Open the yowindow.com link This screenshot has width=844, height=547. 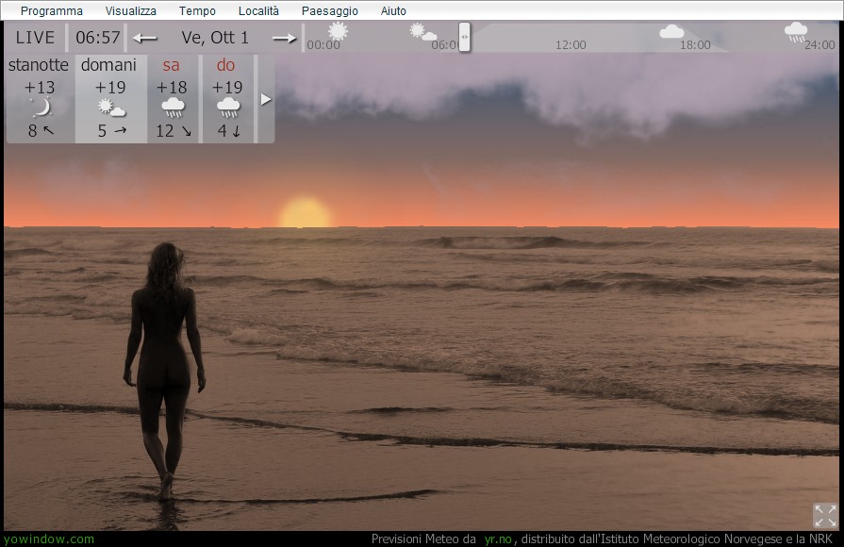click(x=48, y=539)
